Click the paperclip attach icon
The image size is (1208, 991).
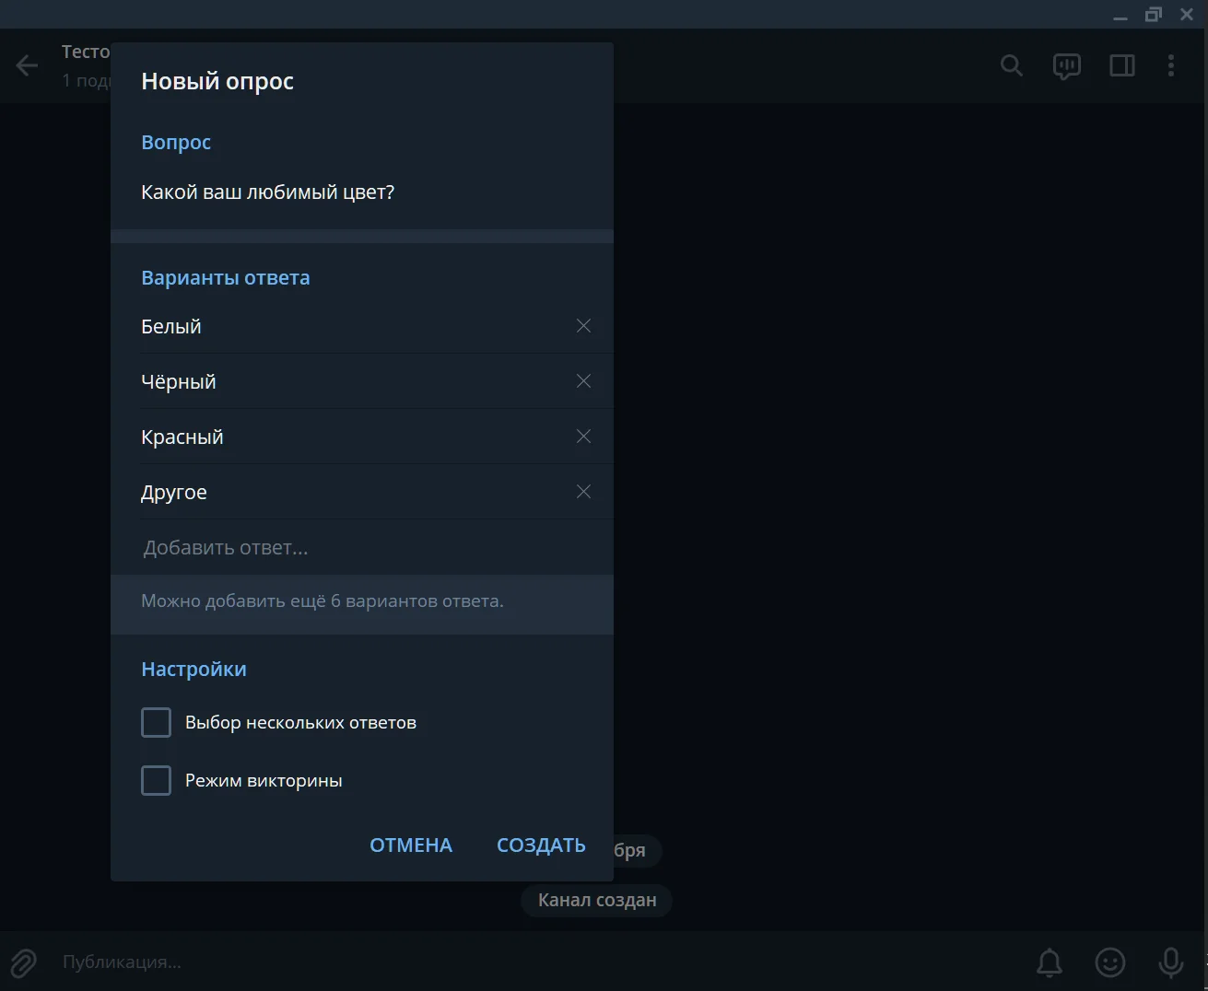23,962
